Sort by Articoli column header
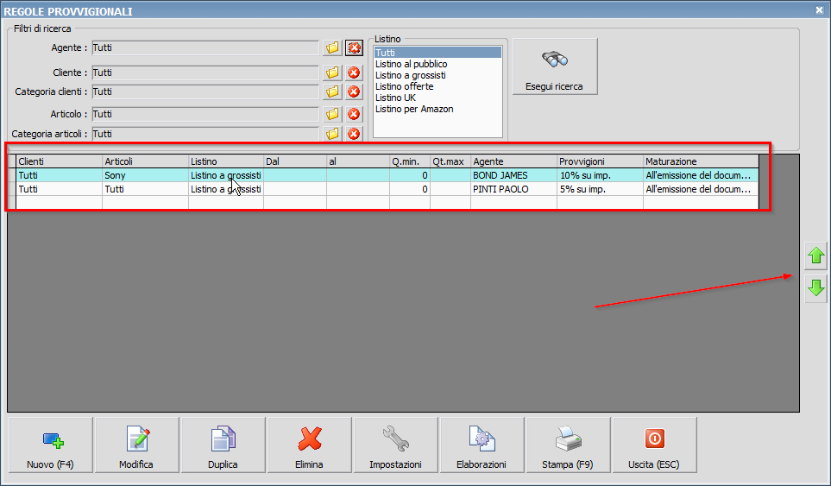The width and height of the screenshot is (831, 486). tap(146, 161)
